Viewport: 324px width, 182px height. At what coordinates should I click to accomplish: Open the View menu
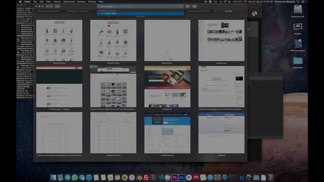pos(49,2)
